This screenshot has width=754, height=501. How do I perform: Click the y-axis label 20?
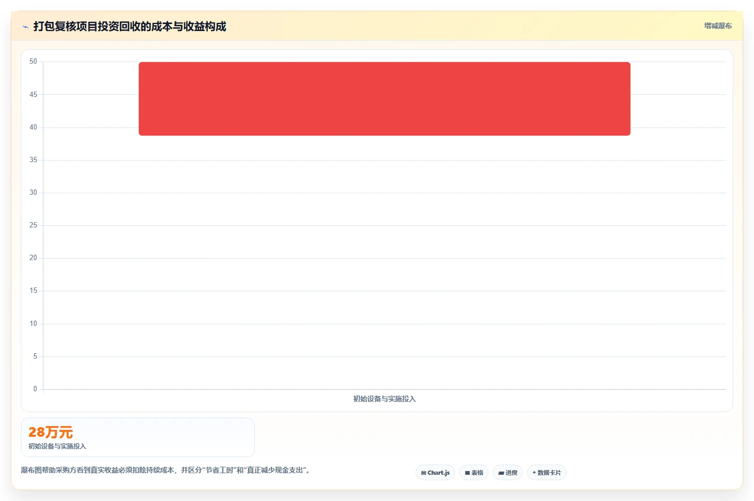tap(33, 257)
